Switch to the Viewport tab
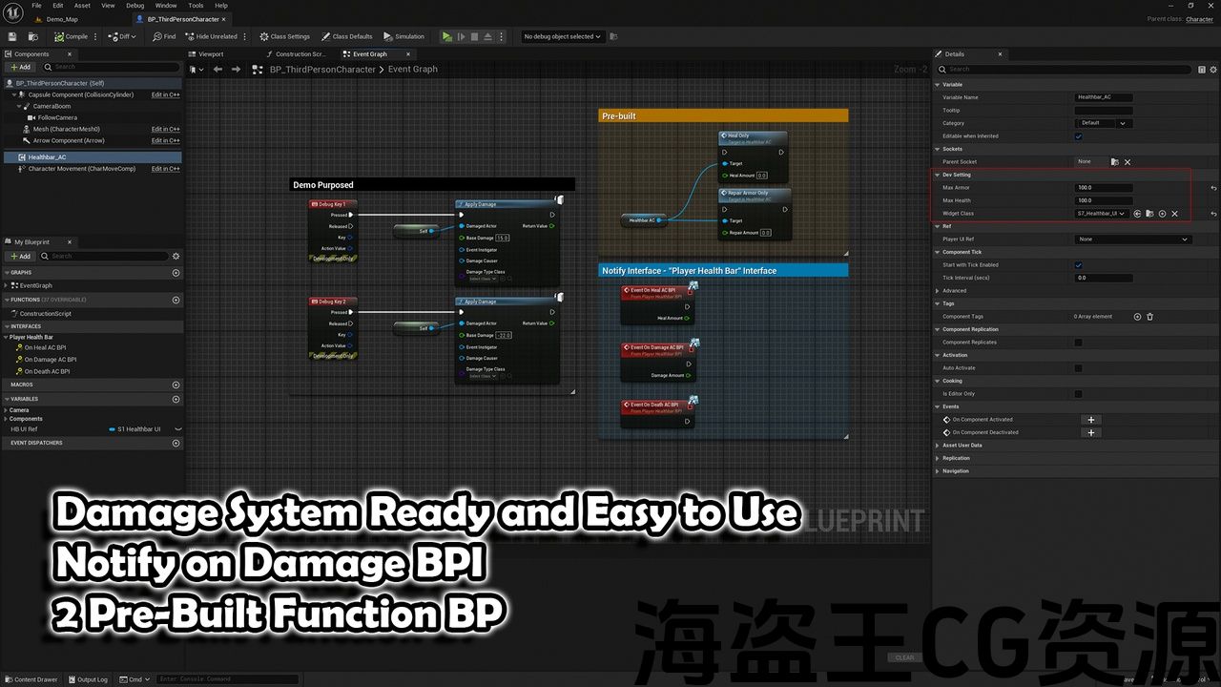 [x=209, y=54]
